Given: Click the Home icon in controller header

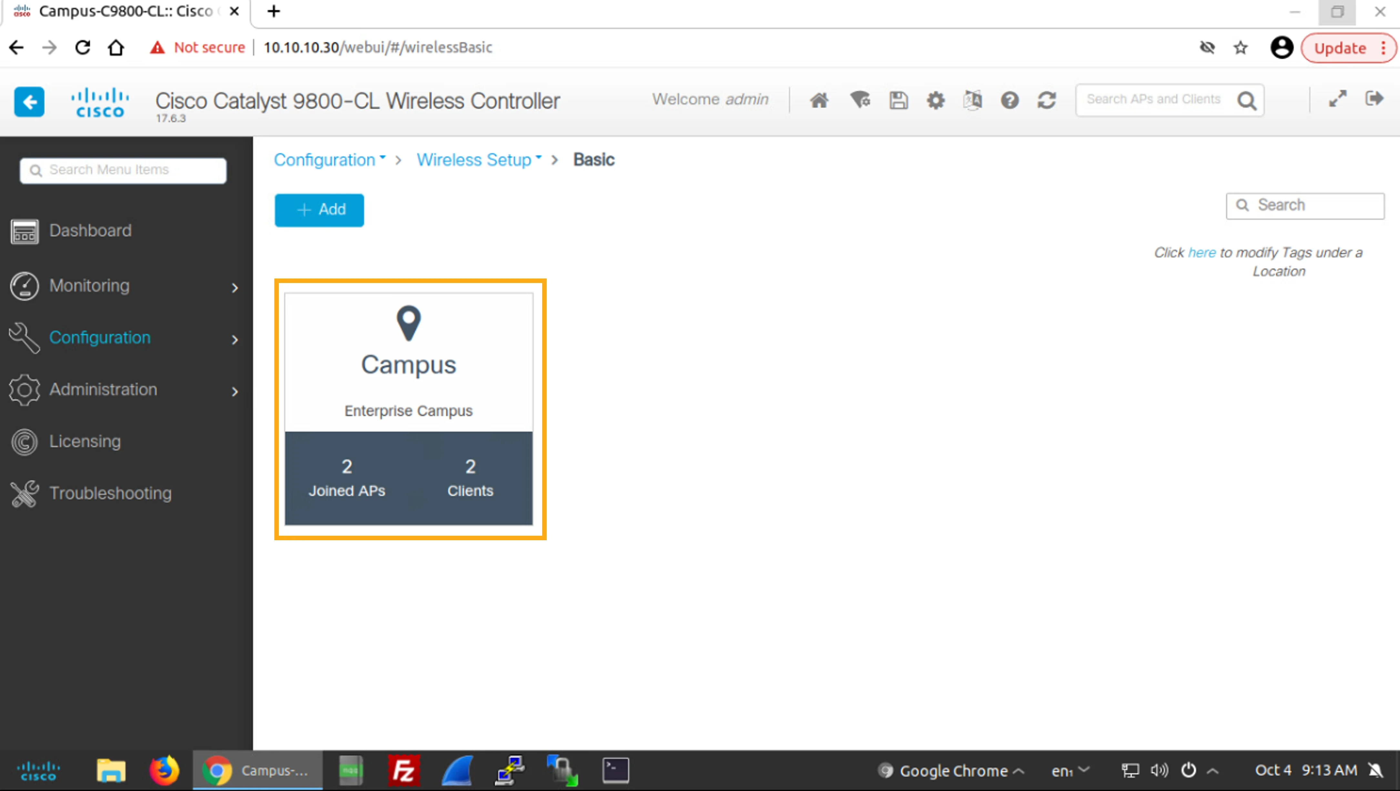Looking at the screenshot, I should pos(819,100).
